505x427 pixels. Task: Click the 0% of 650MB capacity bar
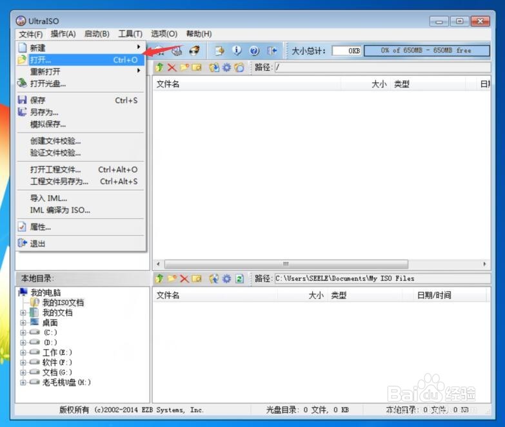pyautogui.click(x=427, y=50)
